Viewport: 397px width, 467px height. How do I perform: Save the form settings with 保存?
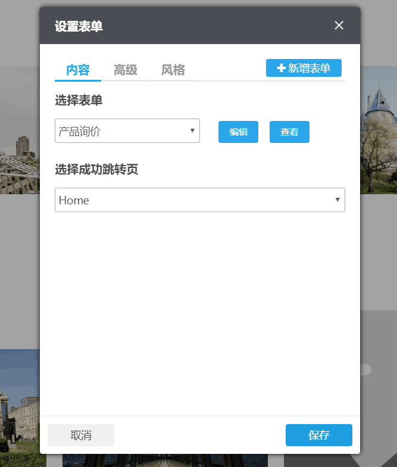[319, 435]
